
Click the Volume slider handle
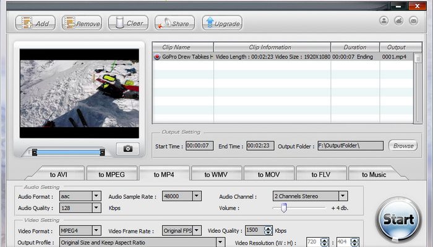pos(284,208)
